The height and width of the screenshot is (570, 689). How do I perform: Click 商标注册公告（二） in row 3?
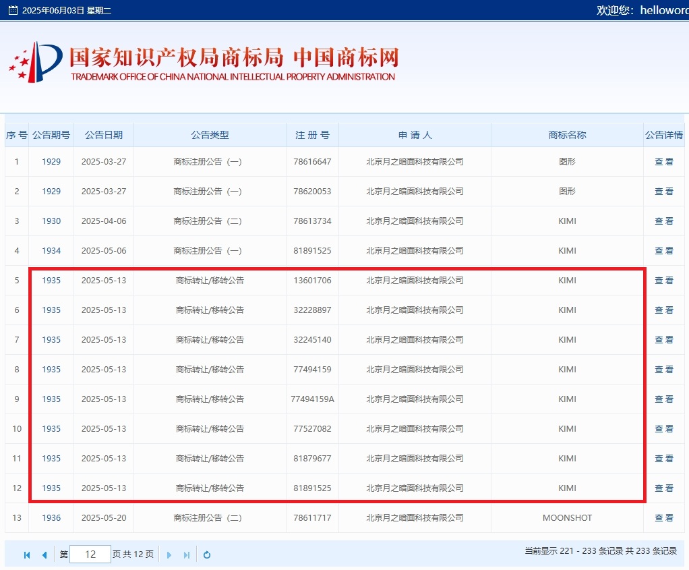coord(208,221)
